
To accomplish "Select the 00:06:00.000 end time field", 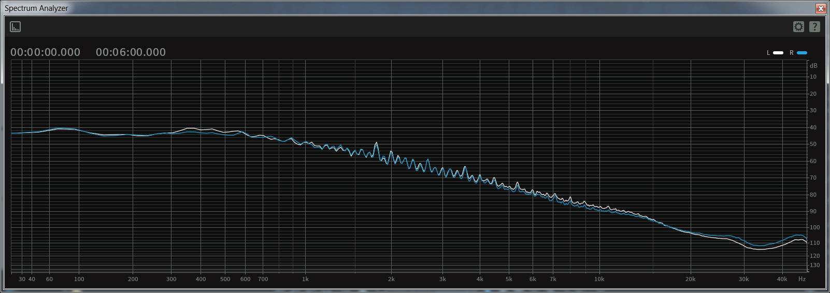I will [131, 52].
